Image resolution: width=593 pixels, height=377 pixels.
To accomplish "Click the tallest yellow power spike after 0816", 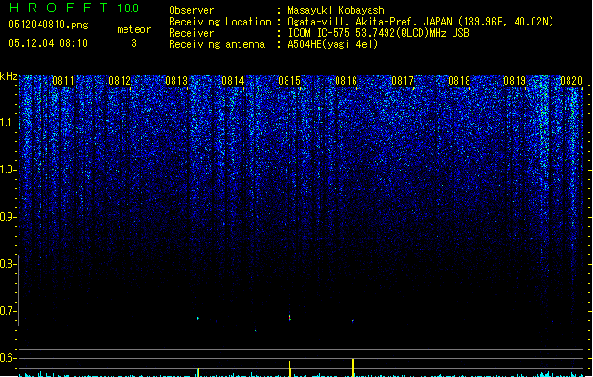I will tap(353, 368).
